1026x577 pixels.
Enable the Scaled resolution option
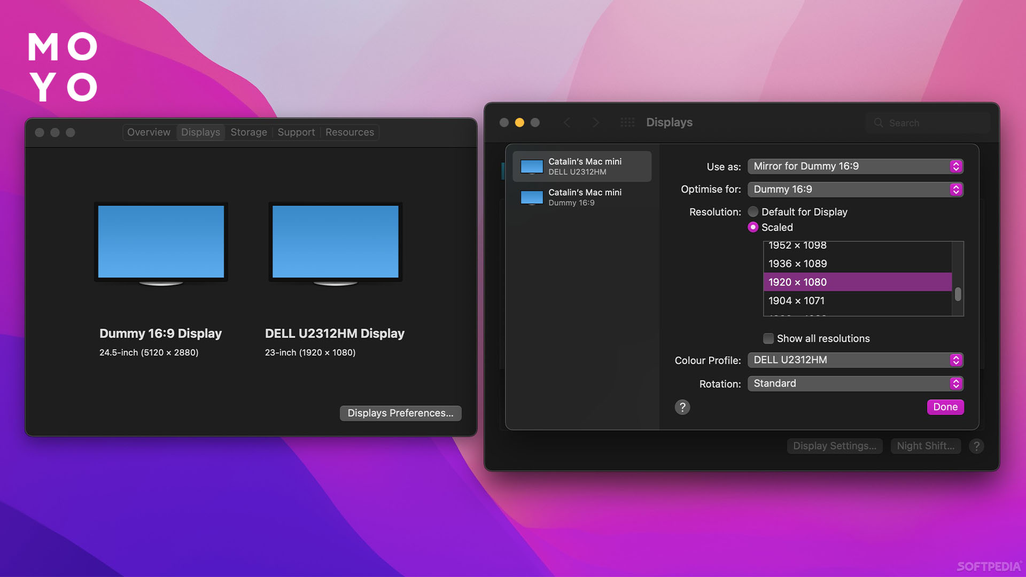[x=753, y=227]
